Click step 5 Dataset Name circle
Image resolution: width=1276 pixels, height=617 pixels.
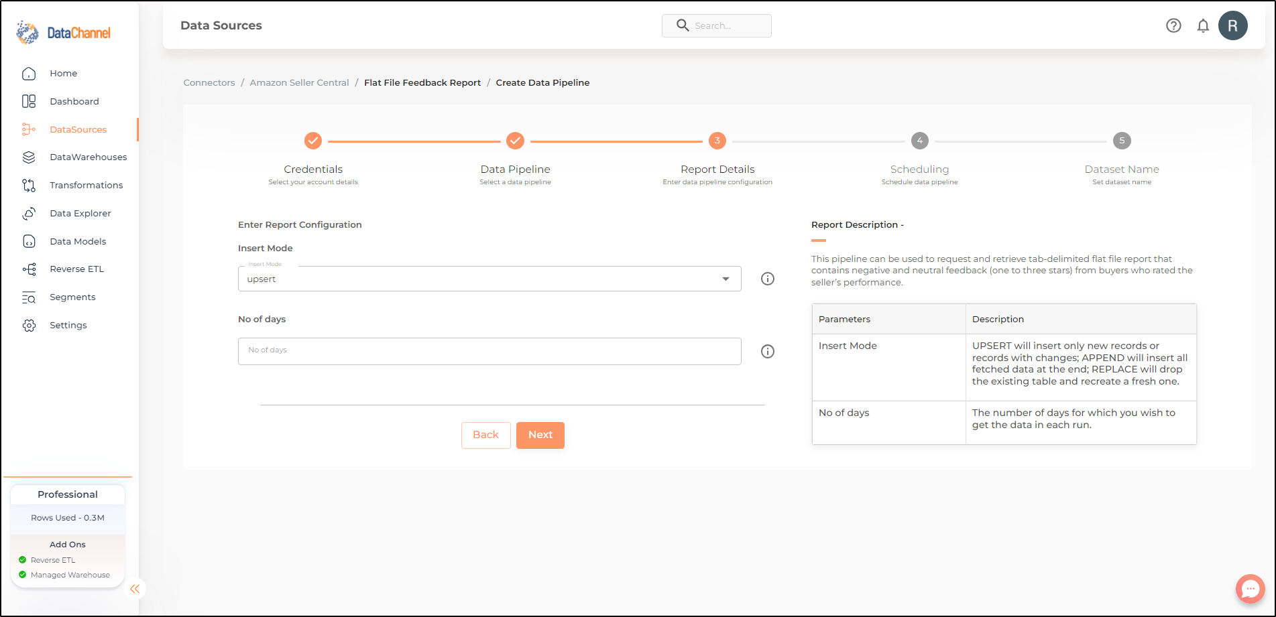point(1122,141)
